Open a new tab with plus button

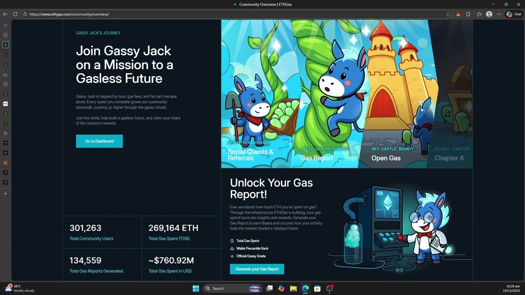point(5,193)
